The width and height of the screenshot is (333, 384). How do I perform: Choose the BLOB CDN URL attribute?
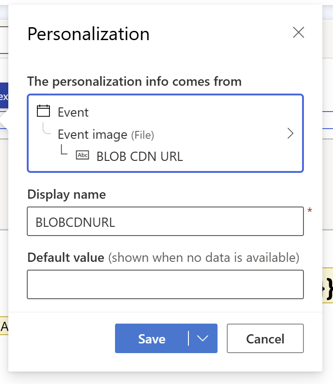pos(139,156)
